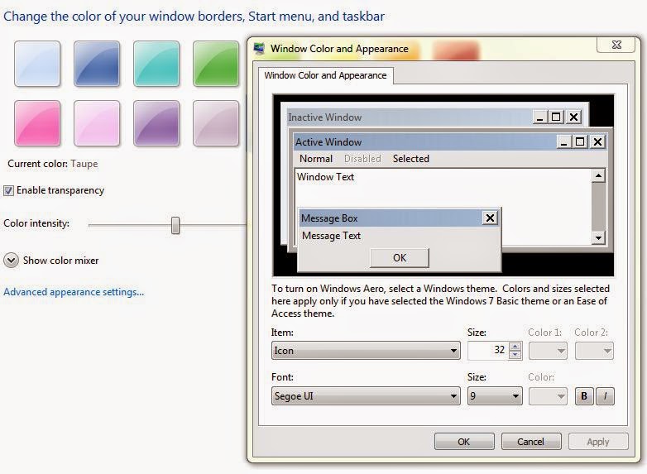Click the Message Box close X icon
The height and width of the screenshot is (474, 647).
tap(490, 218)
